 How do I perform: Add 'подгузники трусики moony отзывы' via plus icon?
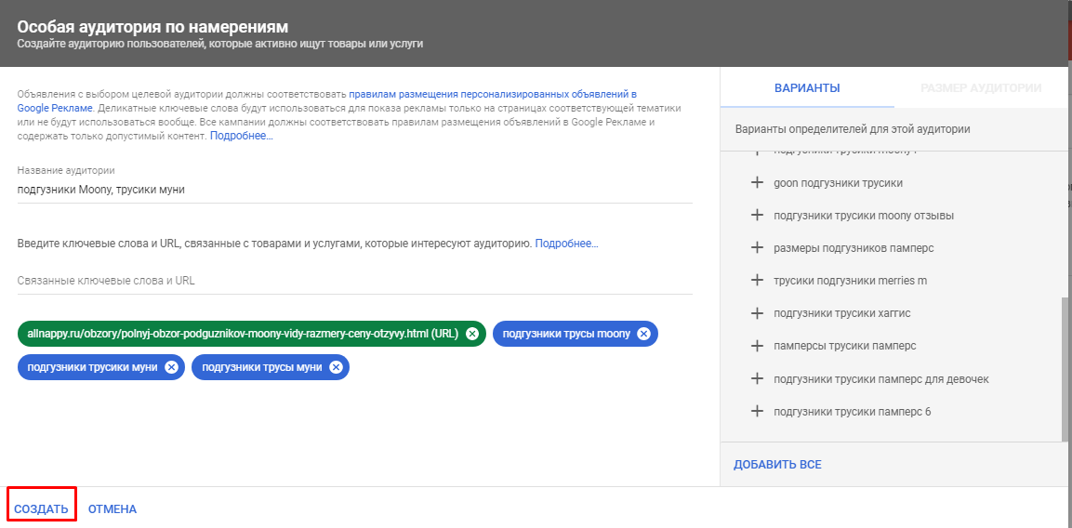tap(757, 216)
